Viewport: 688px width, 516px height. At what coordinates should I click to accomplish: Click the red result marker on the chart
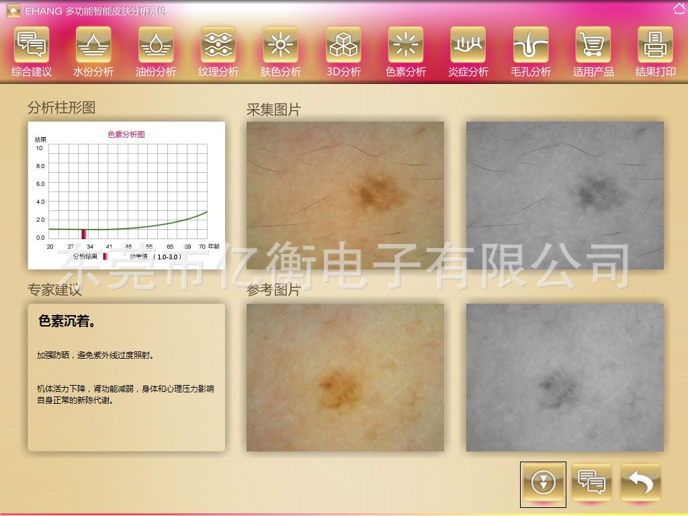tap(84, 234)
